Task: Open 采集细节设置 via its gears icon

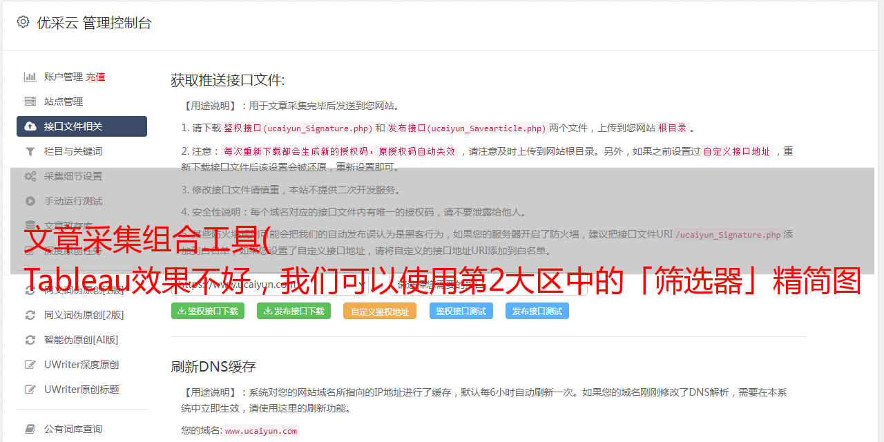Action: [x=30, y=176]
